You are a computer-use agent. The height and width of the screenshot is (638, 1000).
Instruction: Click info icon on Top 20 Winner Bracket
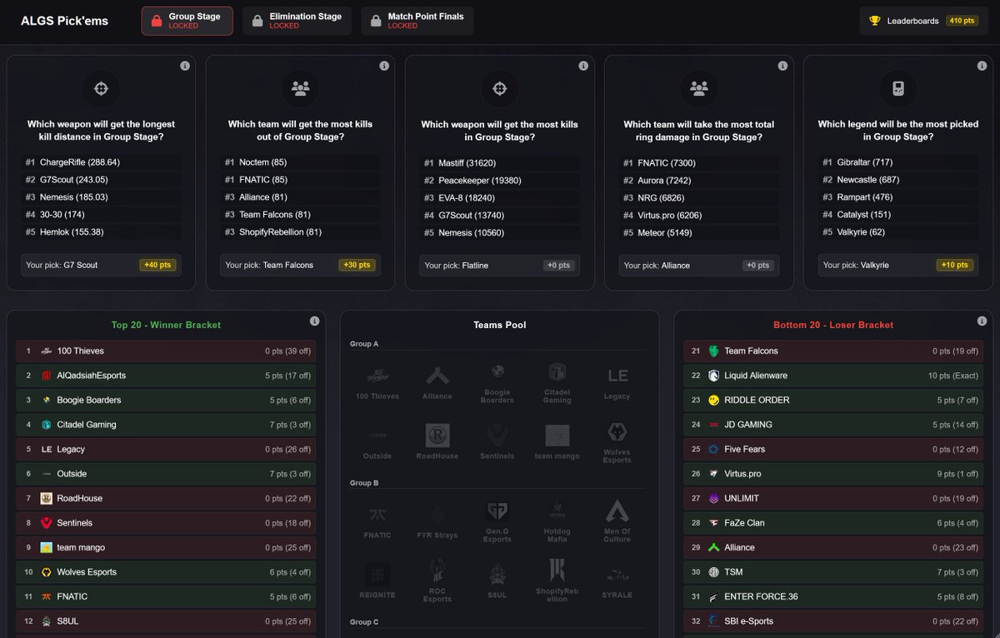click(314, 321)
